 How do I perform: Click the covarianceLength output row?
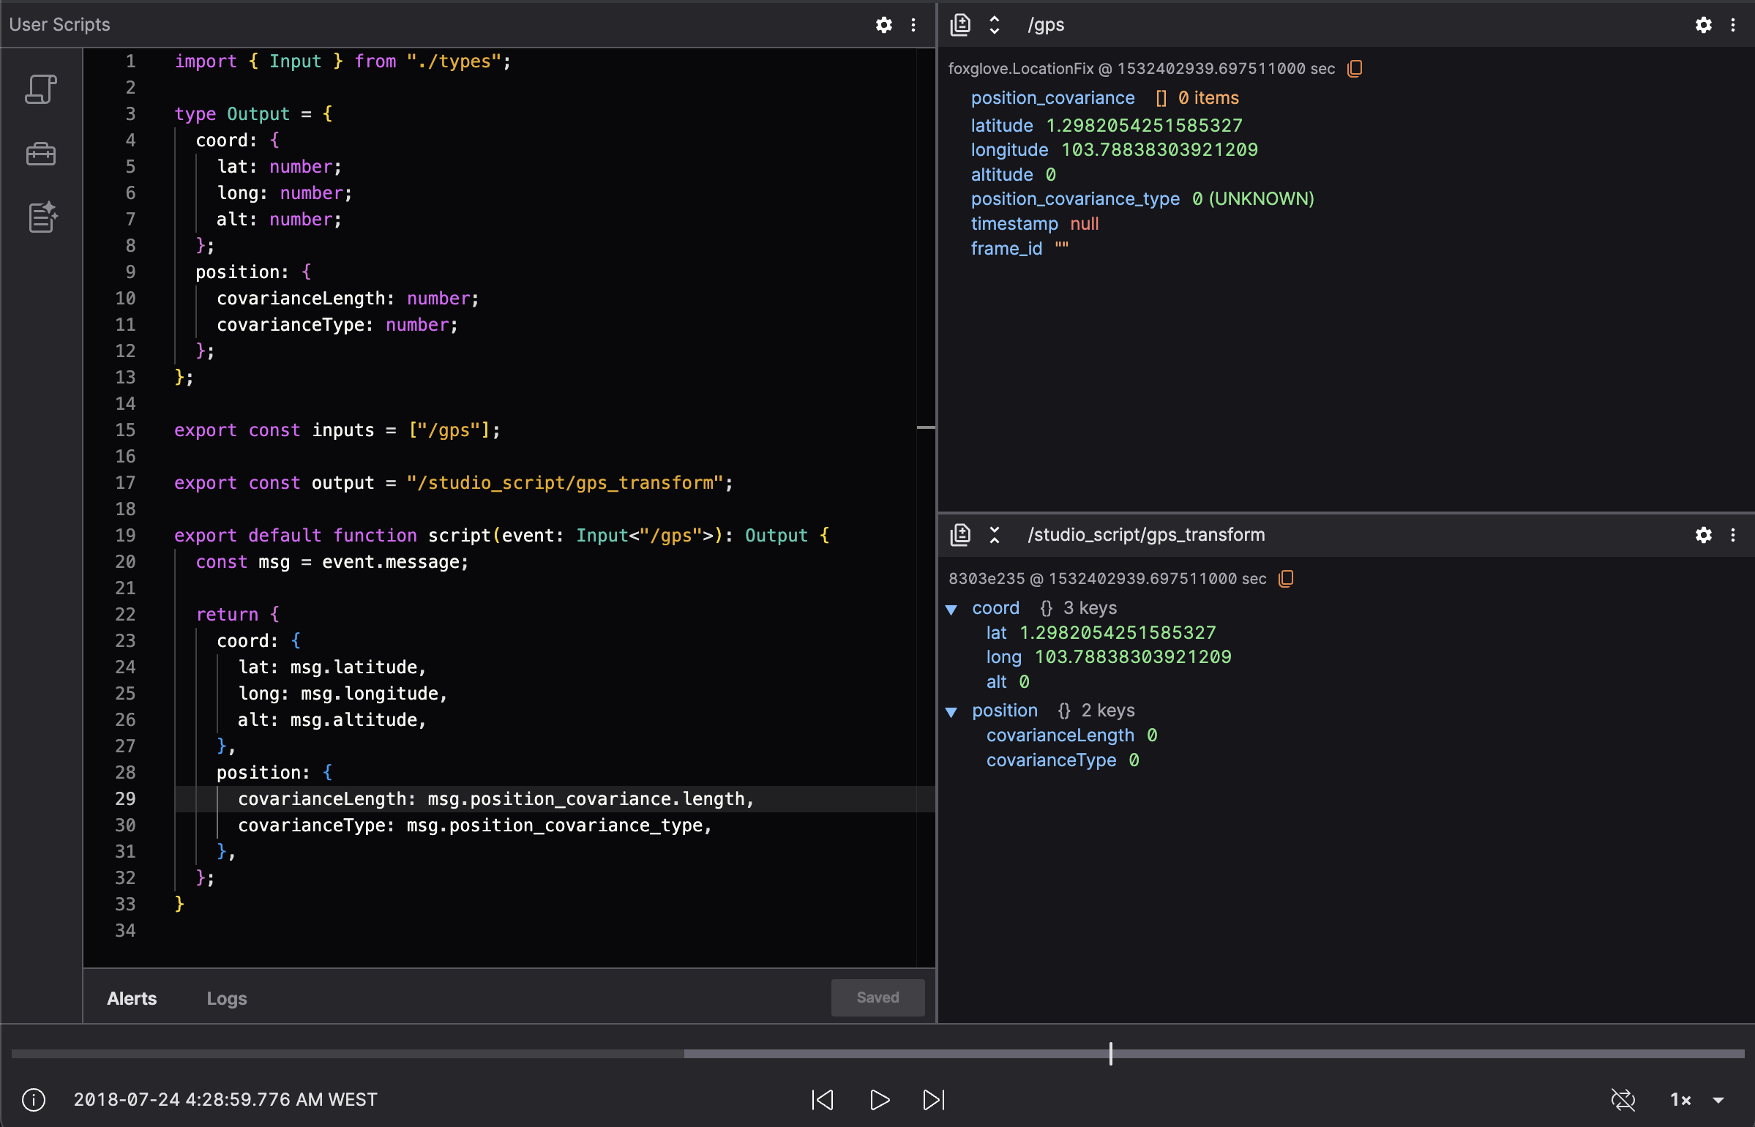(x=1071, y=735)
